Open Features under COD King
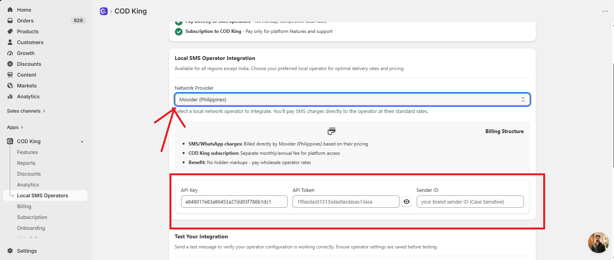 click(x=27, y=152)
